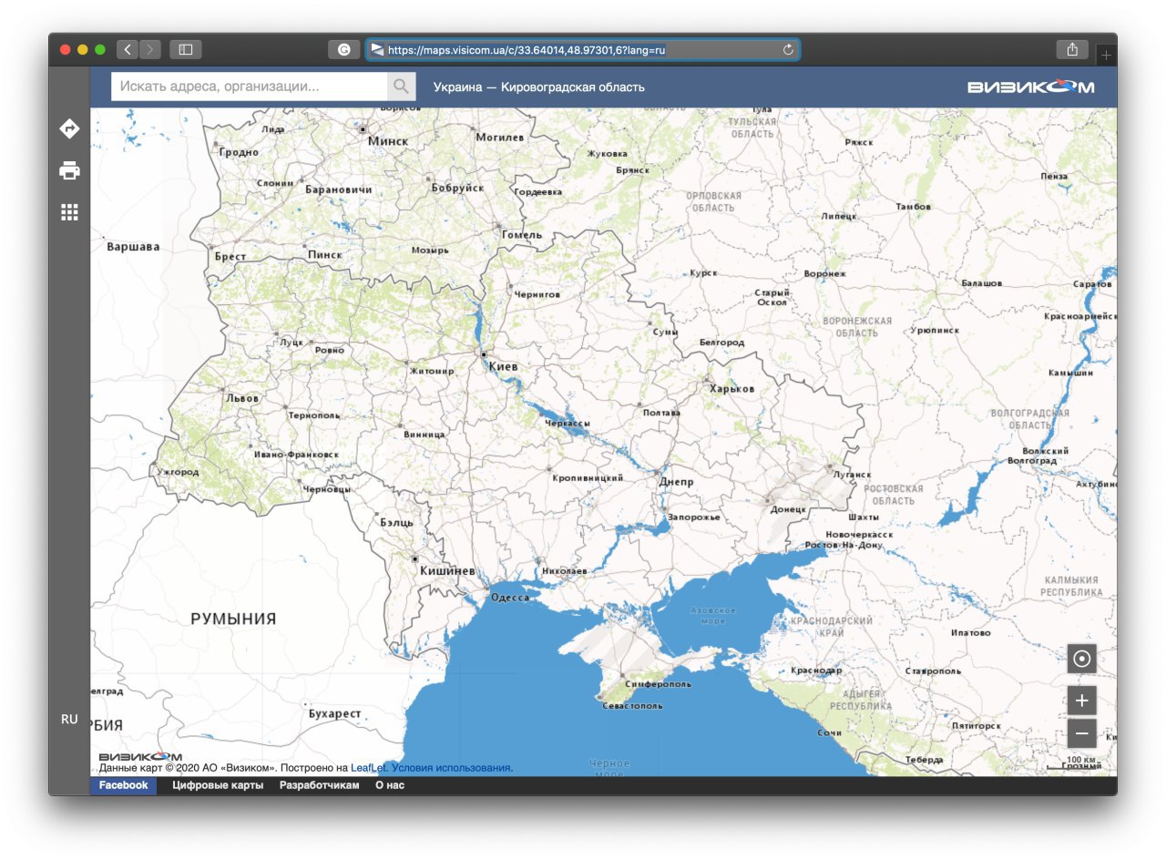Image resolution: width=1166 pixels, height=860 pixels.
Task: Click Саратов label on the map
Action: coord(1093,285)
